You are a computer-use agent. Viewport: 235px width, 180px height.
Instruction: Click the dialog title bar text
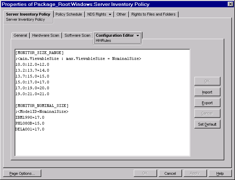76,4
